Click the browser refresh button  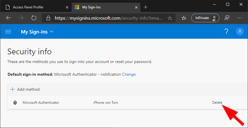pos(34,18)
